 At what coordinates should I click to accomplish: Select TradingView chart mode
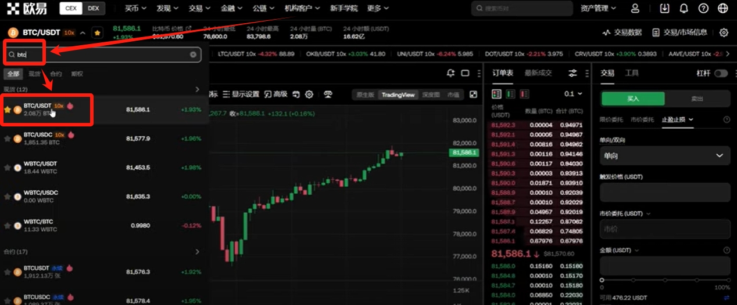pyautogui.click(x=398, y=95)
